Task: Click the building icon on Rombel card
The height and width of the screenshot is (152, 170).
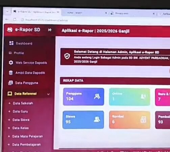Action: [143, 120]
